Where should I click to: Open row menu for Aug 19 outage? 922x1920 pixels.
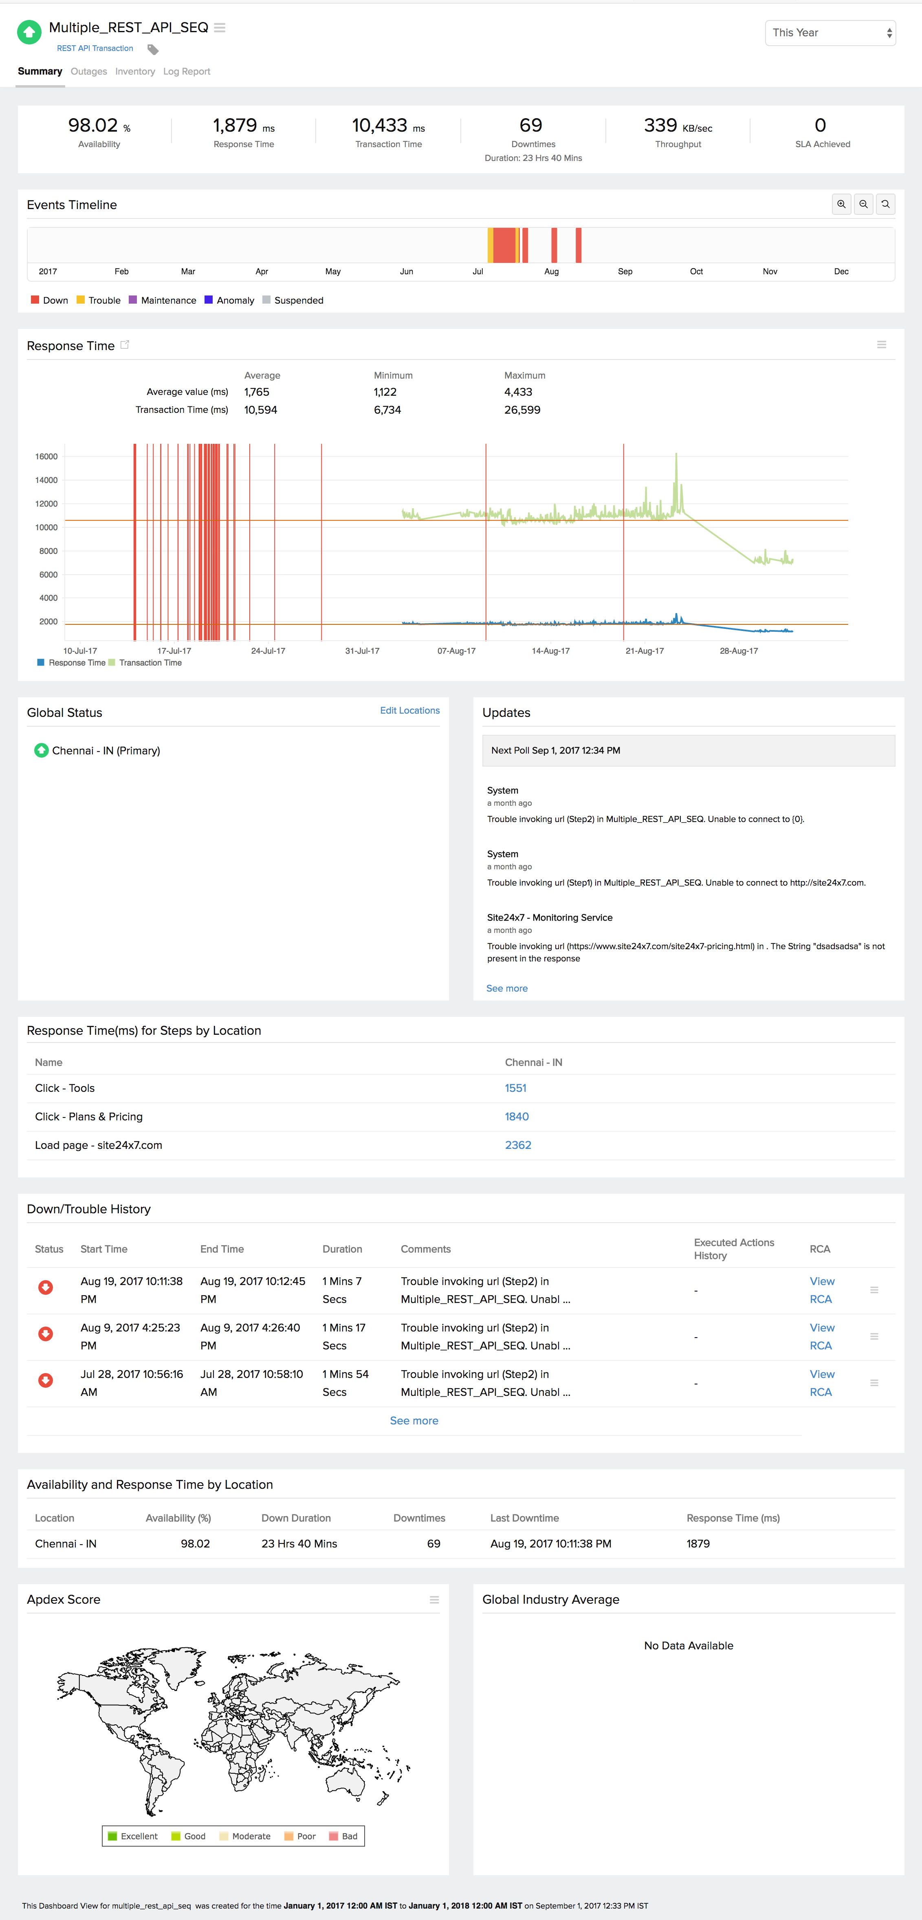pyautogui.click(x=874, y=1290)
